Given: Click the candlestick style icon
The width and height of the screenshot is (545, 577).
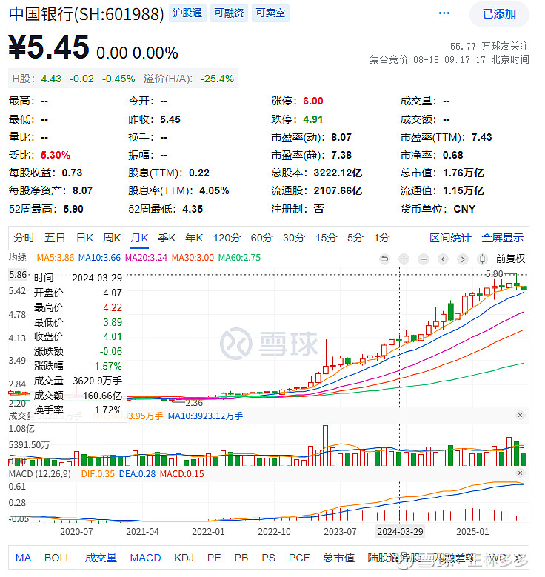Looking at the screenshot, I should tap(482, 259).
